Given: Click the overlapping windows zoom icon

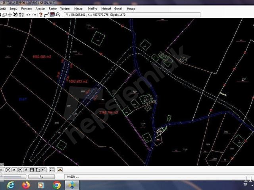Looking at the screenshot, I should tap(4, 15).
